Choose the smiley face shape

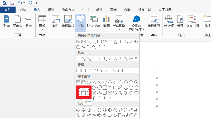click(x=109, y=93)
